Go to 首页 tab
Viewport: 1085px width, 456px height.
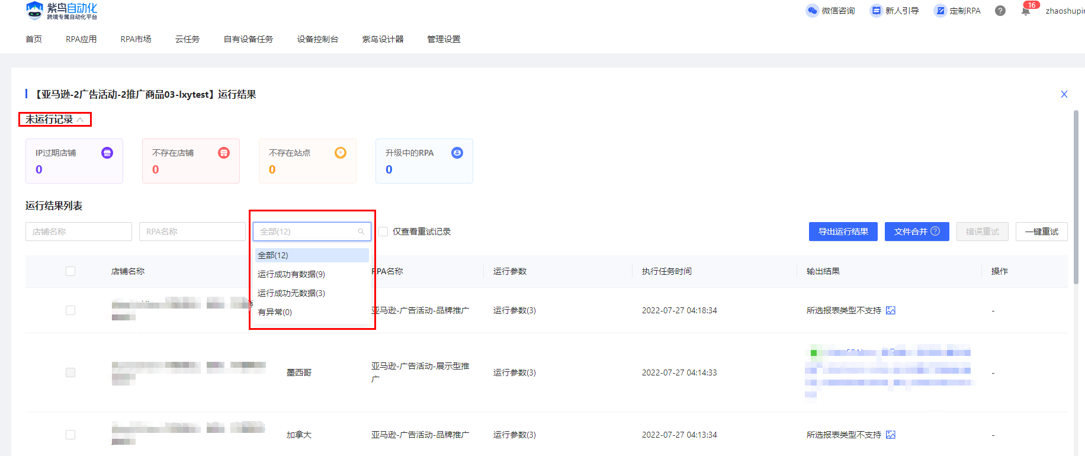[x=34, y=39]
